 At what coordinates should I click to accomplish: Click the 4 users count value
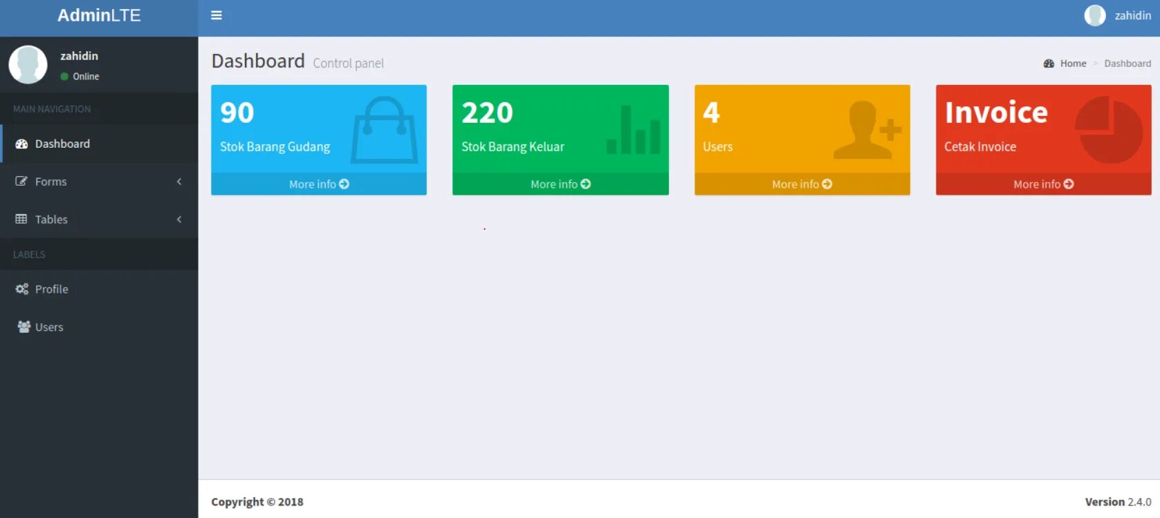(712, 113)
